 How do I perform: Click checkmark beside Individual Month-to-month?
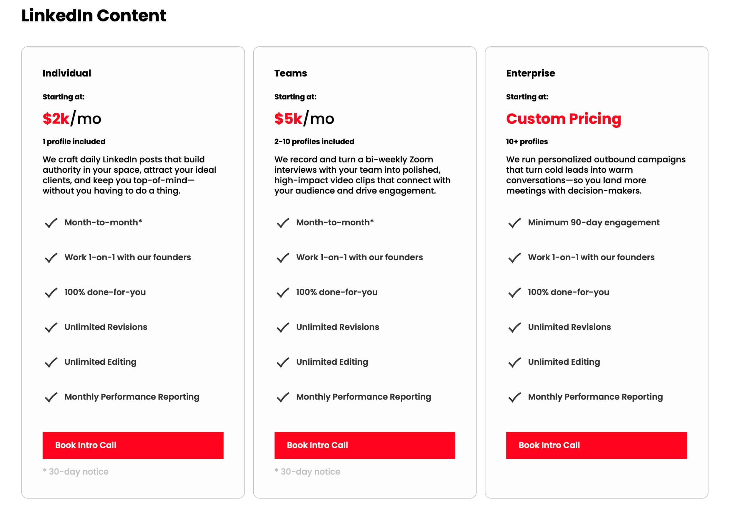click(51, 223)
